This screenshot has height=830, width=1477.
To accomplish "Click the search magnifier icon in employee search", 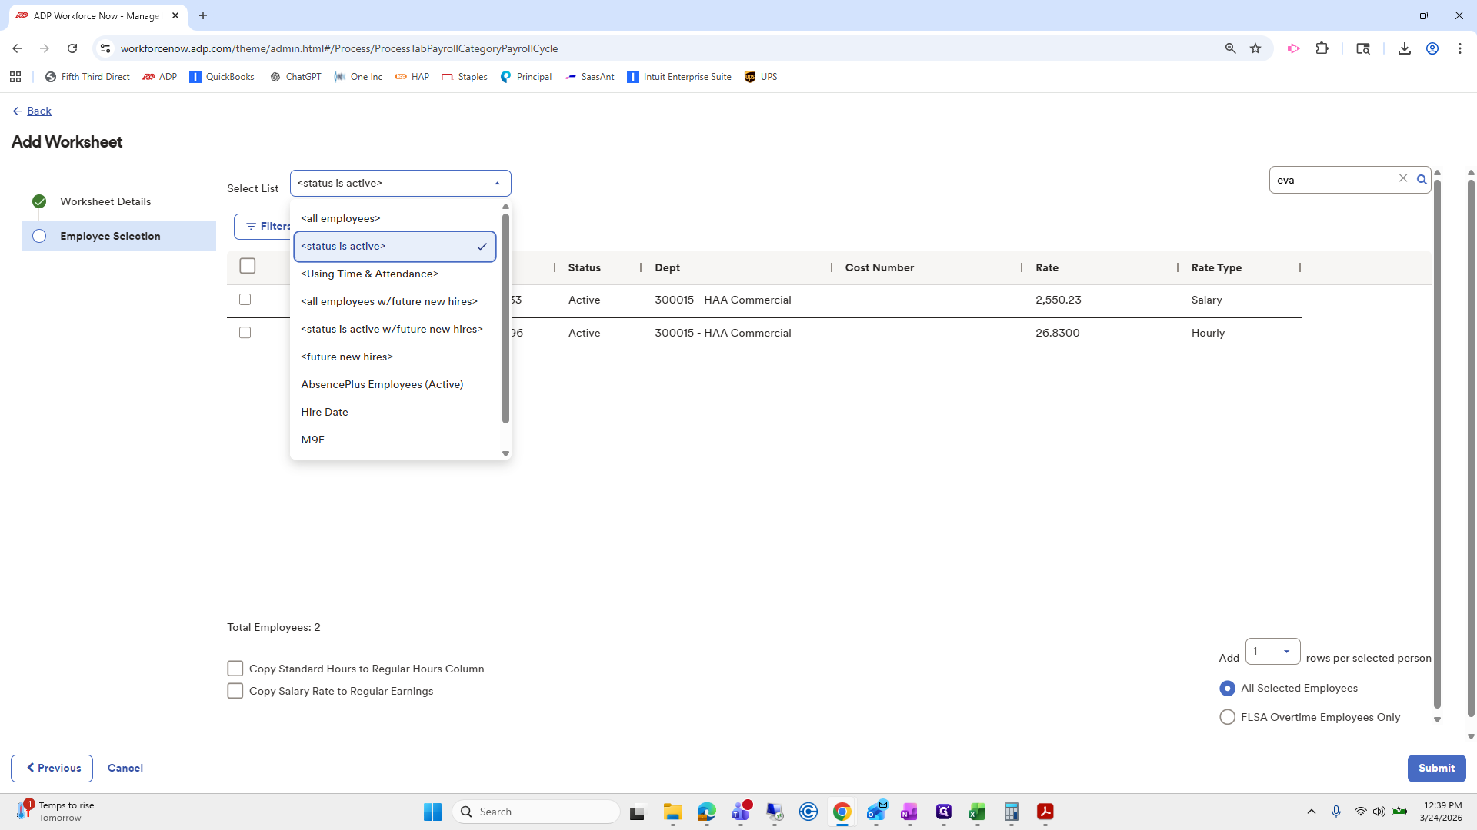I will [x=1422, y=180].
